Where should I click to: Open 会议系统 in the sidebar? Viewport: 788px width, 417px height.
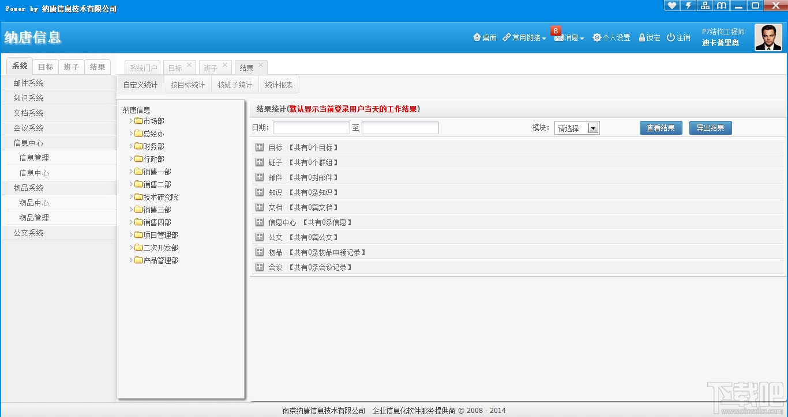coord(59,128)
